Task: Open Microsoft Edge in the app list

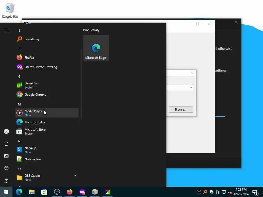Action: [47, 122]
